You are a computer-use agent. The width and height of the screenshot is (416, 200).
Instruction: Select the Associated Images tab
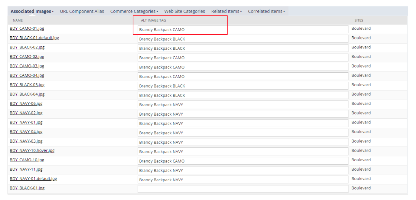coord(32,11)
